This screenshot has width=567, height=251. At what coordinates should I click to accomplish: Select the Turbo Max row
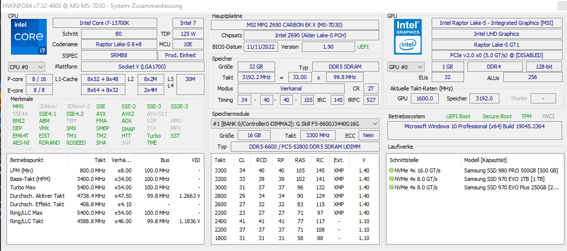[x=105, y=187]
